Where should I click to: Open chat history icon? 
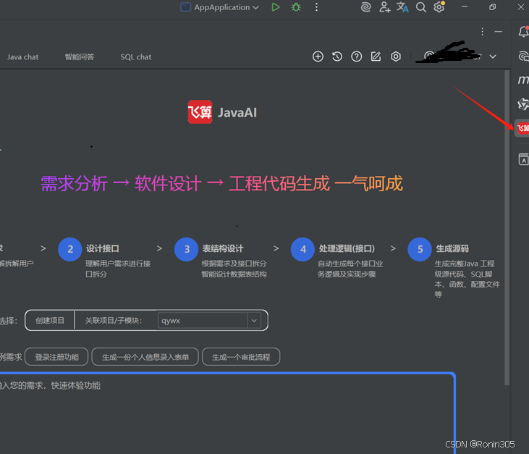click(x=337, y=56)
